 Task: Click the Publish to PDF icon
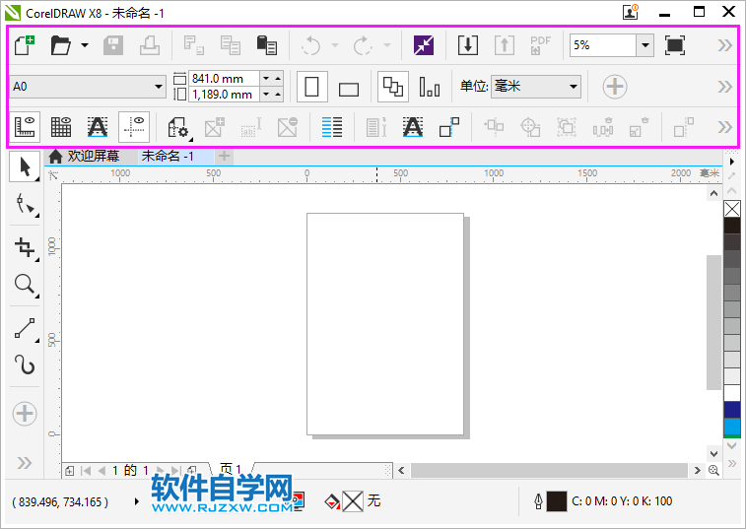pos(540,45)
